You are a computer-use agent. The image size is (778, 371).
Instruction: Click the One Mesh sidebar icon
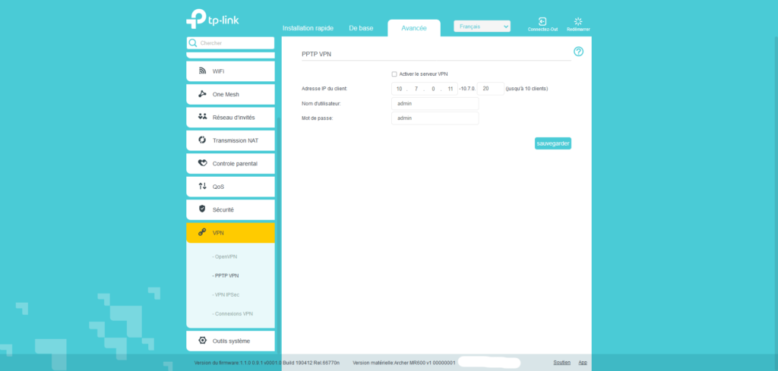pos(202,94)
